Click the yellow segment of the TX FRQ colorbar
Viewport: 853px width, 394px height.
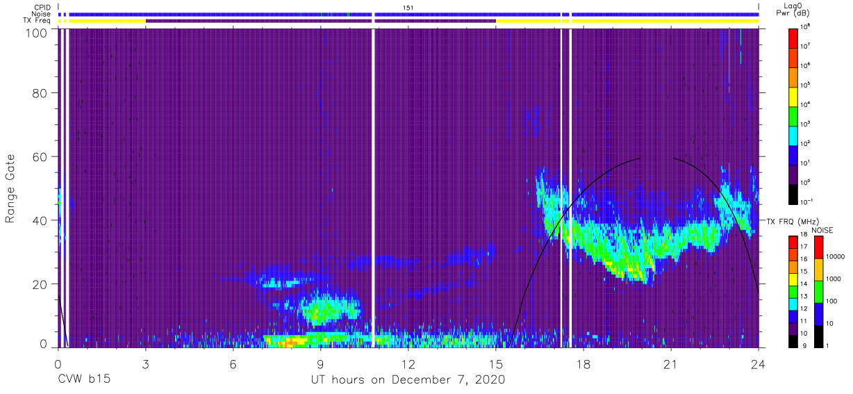(x=794, y=279)
